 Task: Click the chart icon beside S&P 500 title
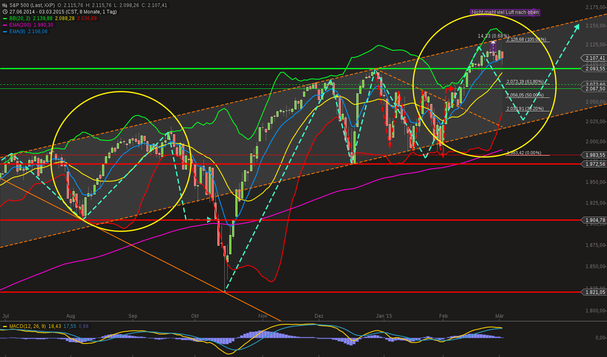tap(5, 5)
